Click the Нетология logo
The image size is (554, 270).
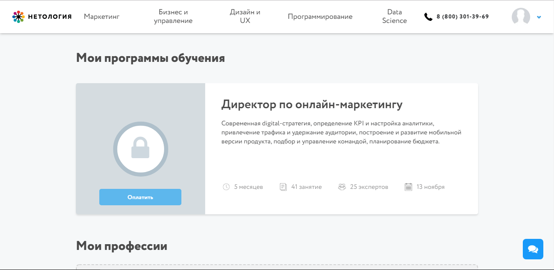[42, 16]
